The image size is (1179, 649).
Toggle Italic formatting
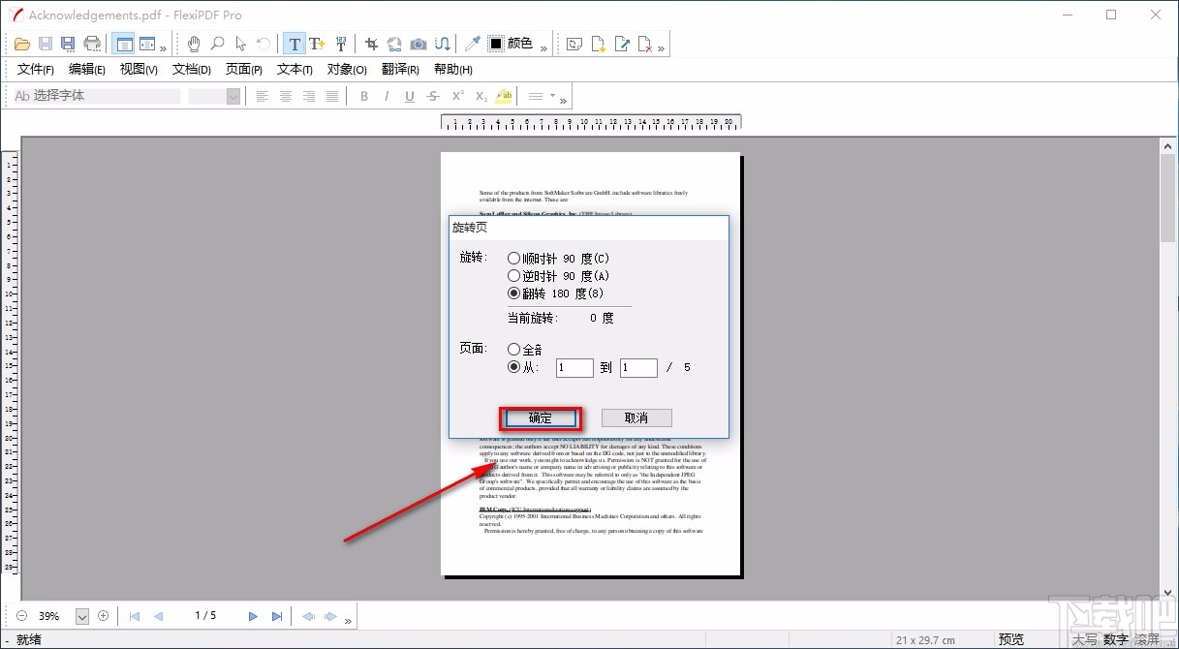tap(387, 96)
